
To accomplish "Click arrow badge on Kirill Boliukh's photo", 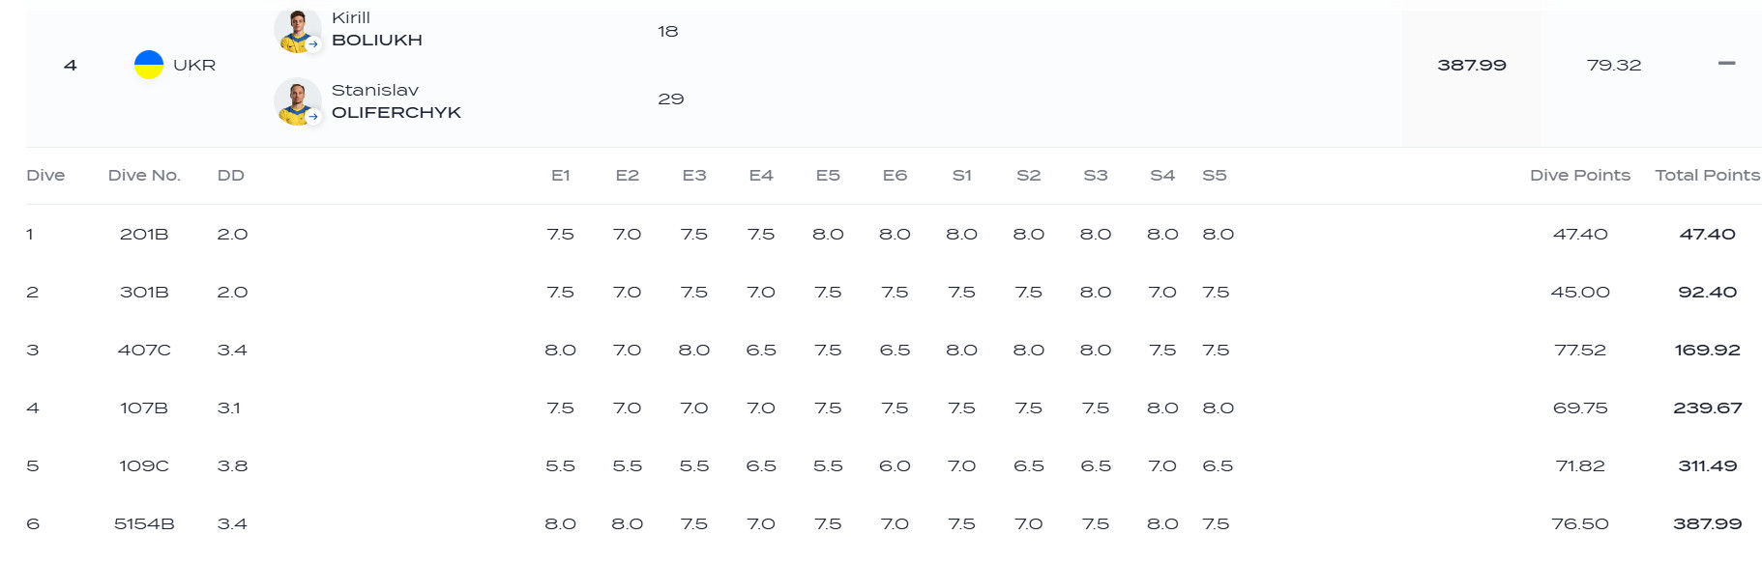I will (x=313, y=43).
